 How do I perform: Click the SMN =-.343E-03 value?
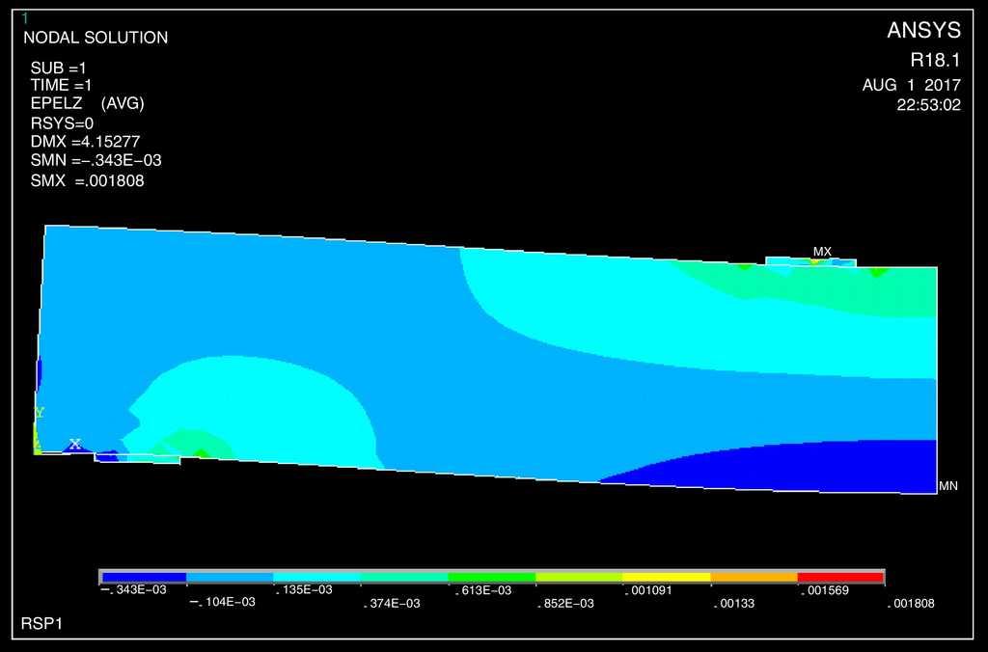click(95, 161)
